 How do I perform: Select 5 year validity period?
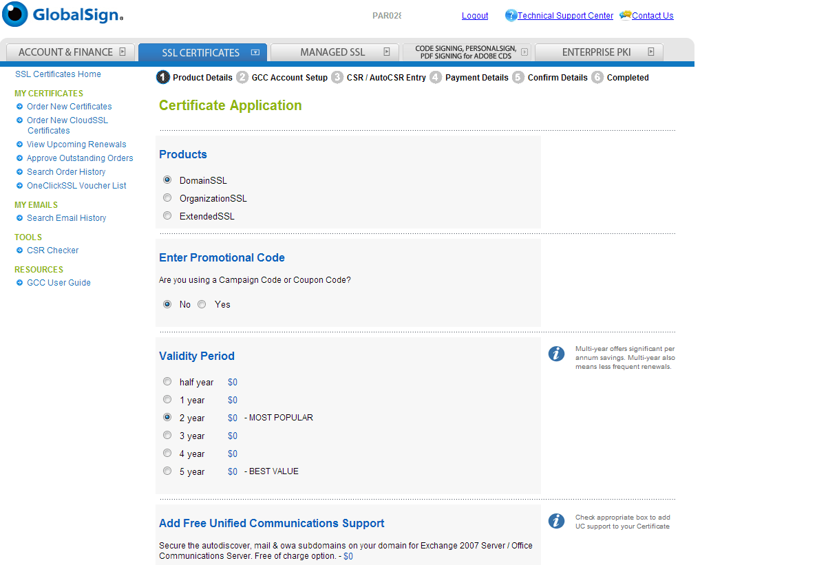click(x=167, y=471)
